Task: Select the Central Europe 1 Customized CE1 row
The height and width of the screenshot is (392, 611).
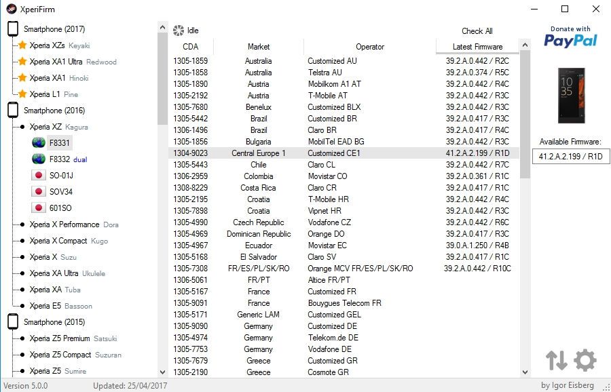Action: click(344, 153)
